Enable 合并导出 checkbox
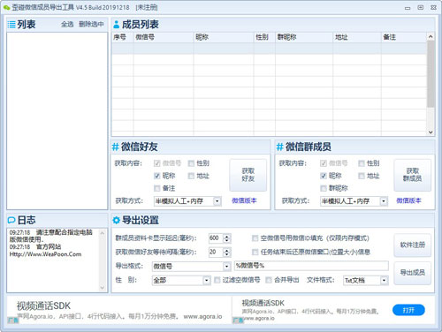Screen dimensions: 442x332 269,280
